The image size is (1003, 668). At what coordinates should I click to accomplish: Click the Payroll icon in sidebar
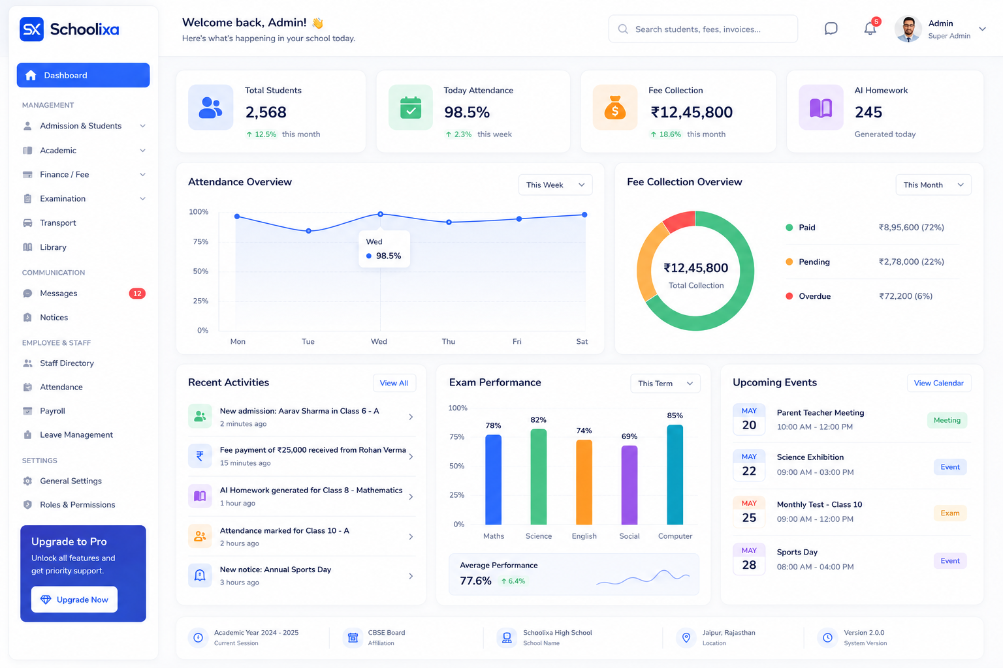tap(27, 411)
